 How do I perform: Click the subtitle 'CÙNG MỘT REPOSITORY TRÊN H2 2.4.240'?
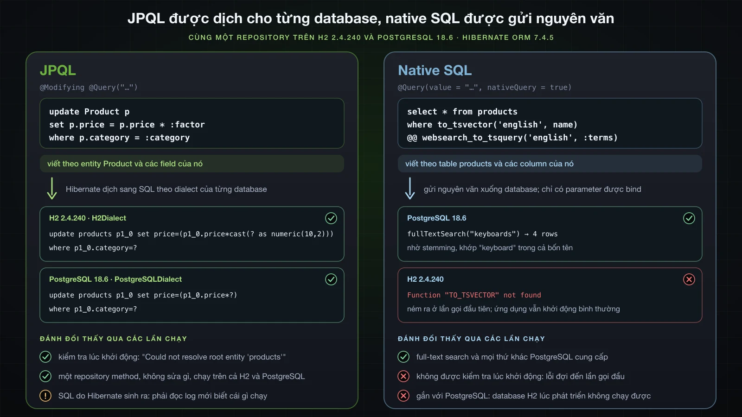click(275, 38)
